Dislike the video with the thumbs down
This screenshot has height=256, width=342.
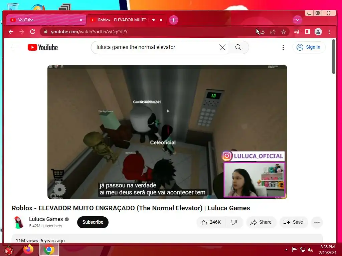tap(234, 222)
